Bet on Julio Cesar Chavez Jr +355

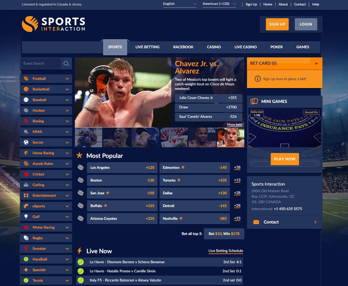(x=208, y=98)
